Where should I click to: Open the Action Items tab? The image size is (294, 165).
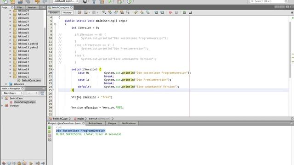point(95,123)
